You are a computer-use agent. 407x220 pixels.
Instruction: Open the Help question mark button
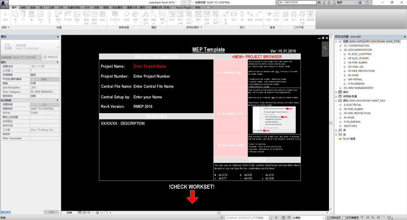367,3
